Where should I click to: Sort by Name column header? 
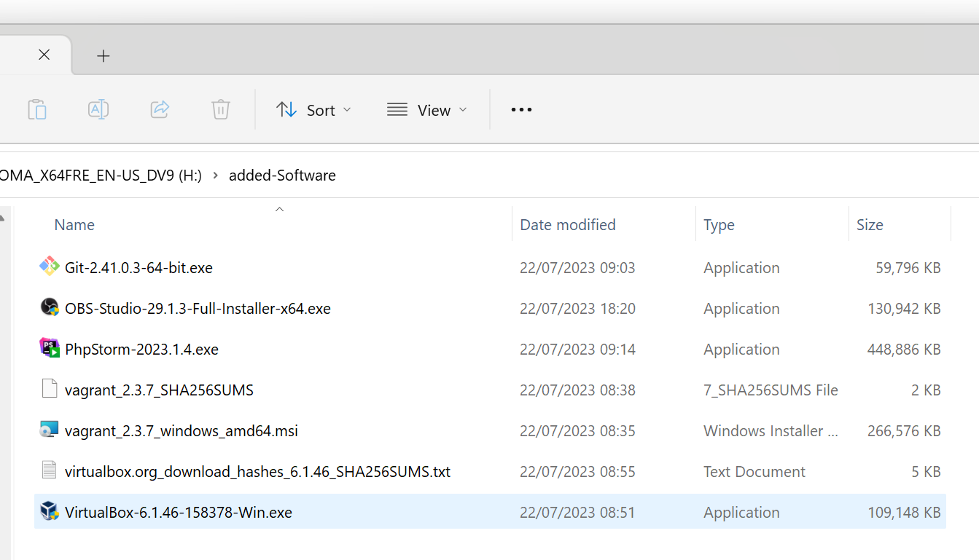[74, 225]
